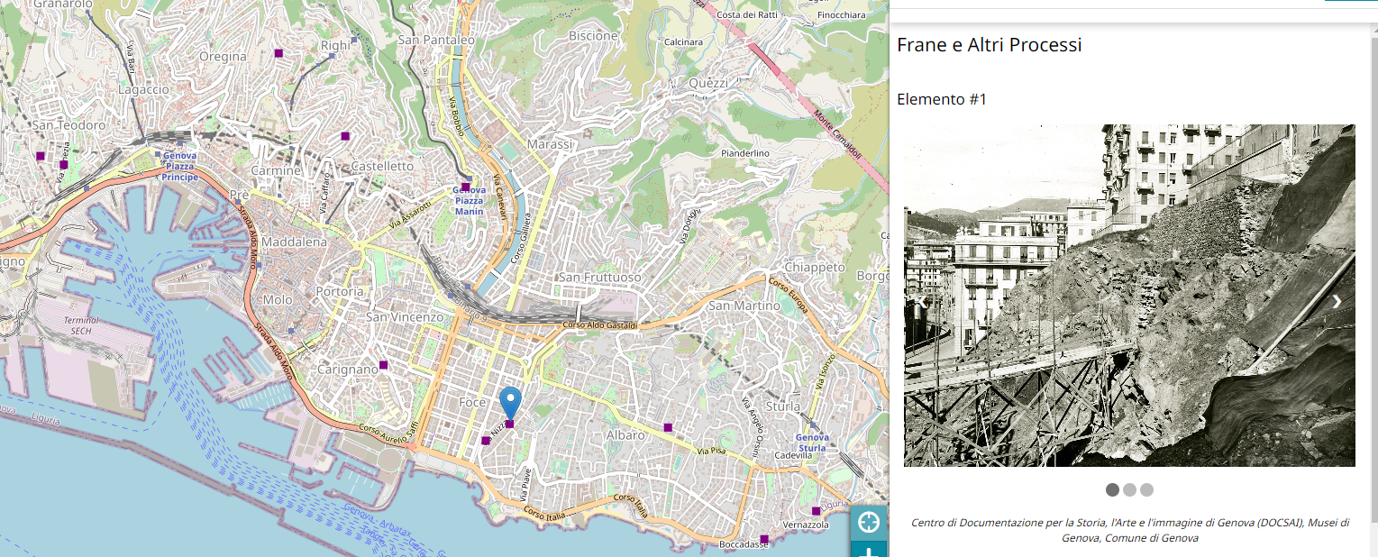Select the purple marker near Castelletto
The width and height of the screenshot is (1378, 557).
344,136
